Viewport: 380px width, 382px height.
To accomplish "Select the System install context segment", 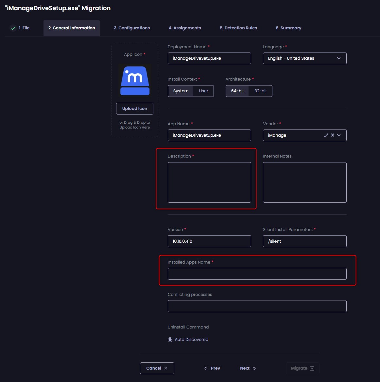I will tap(181, 91).
